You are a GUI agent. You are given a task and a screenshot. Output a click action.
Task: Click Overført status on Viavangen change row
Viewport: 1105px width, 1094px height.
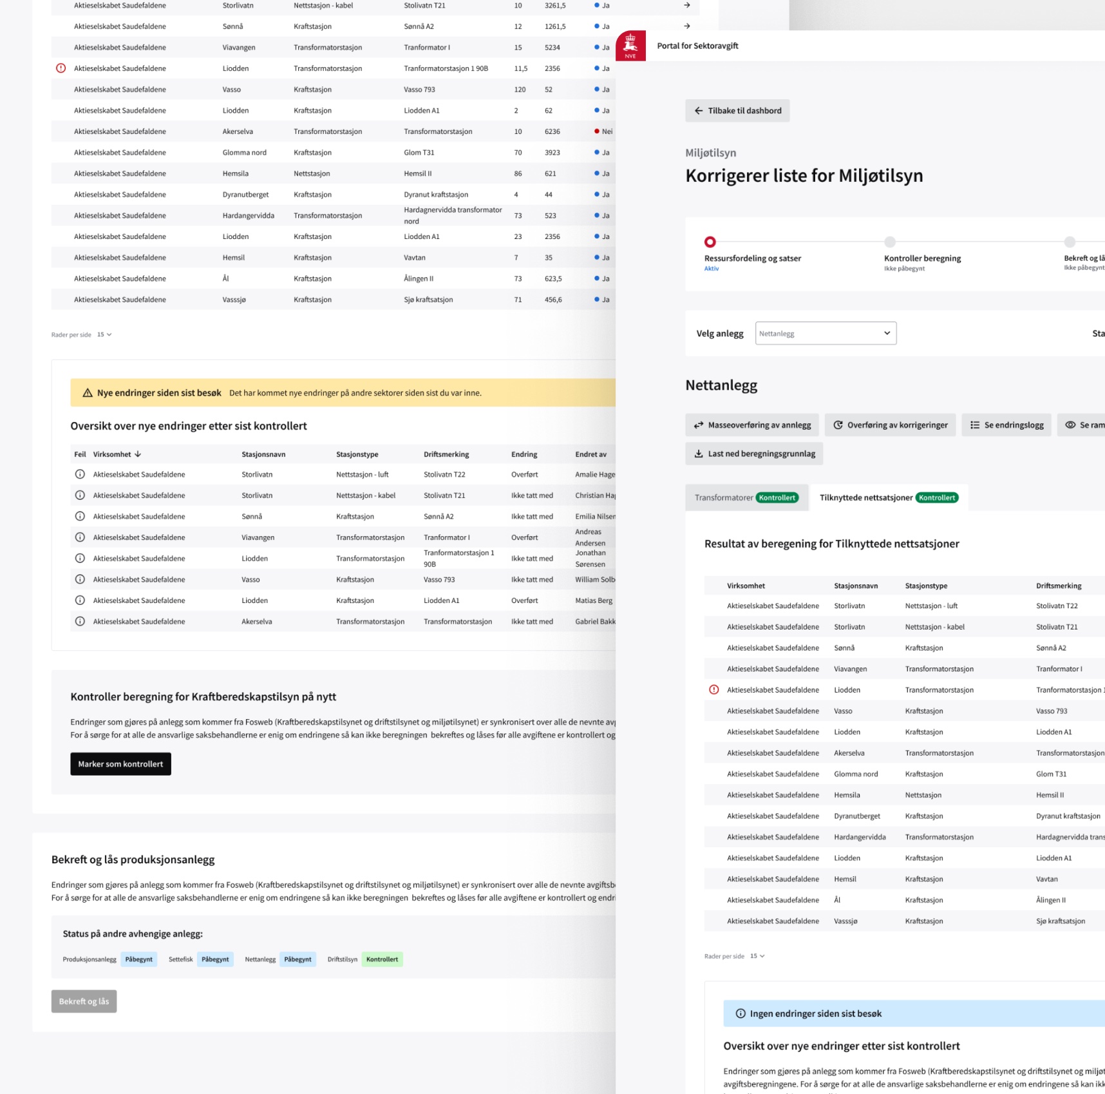(524, 537)
